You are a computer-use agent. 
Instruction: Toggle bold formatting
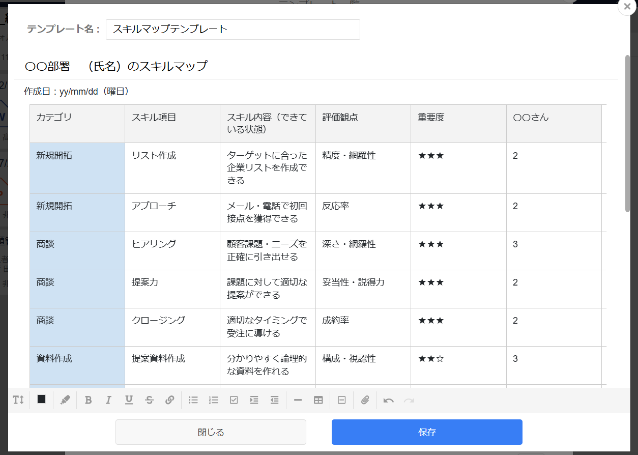coord(88,400)
